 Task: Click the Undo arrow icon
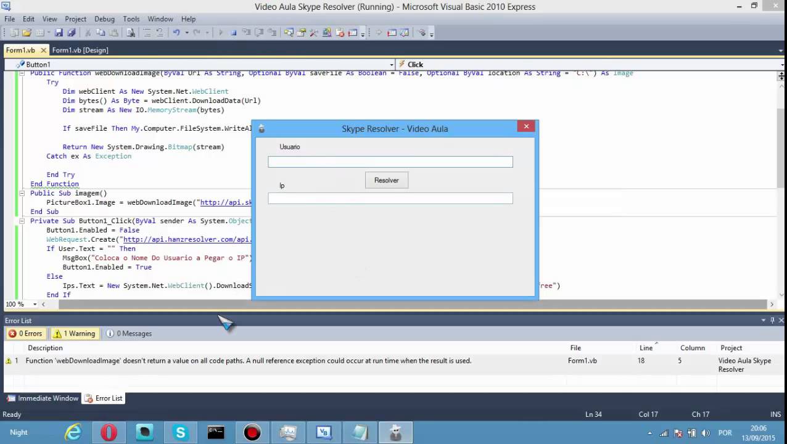click(176, 33)
